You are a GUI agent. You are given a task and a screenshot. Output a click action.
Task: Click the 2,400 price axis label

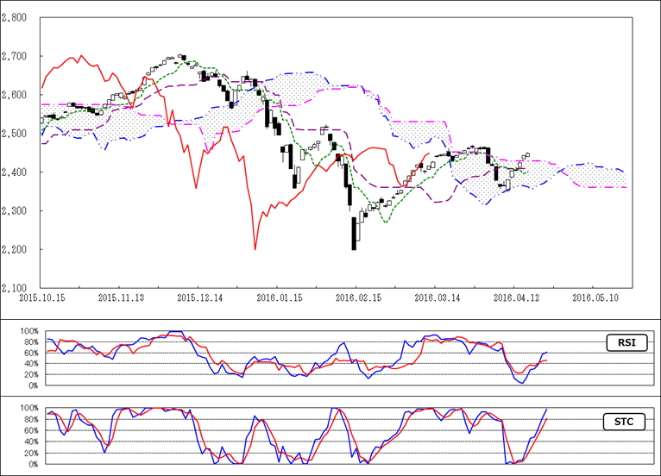pos(16,173)
